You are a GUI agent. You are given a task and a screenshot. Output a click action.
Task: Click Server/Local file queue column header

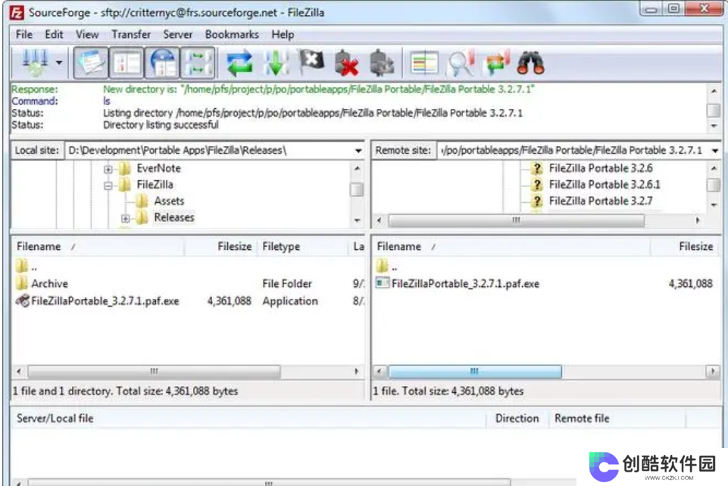pyautogui.click(x=248, y=419)
